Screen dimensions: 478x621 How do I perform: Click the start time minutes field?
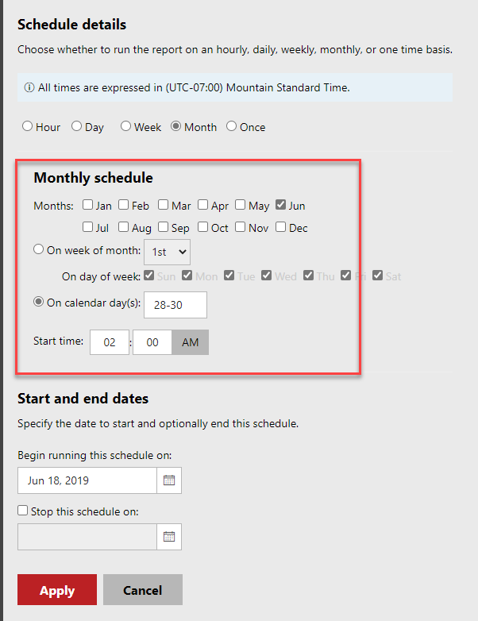point(152,342)
